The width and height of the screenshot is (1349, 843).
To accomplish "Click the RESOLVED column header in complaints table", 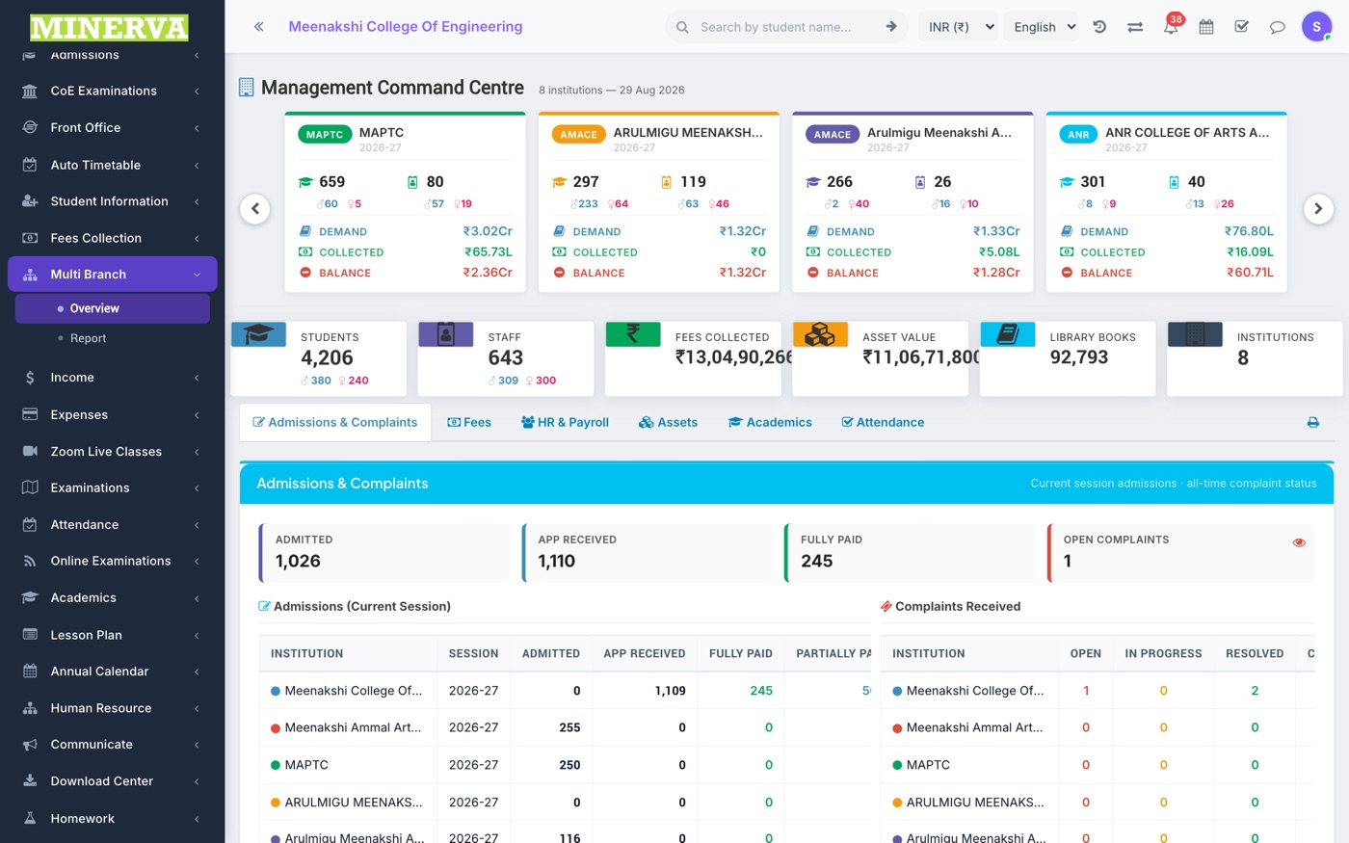I will point(1255,653).
